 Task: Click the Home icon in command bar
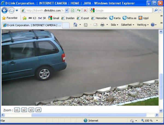click(75, 25)
